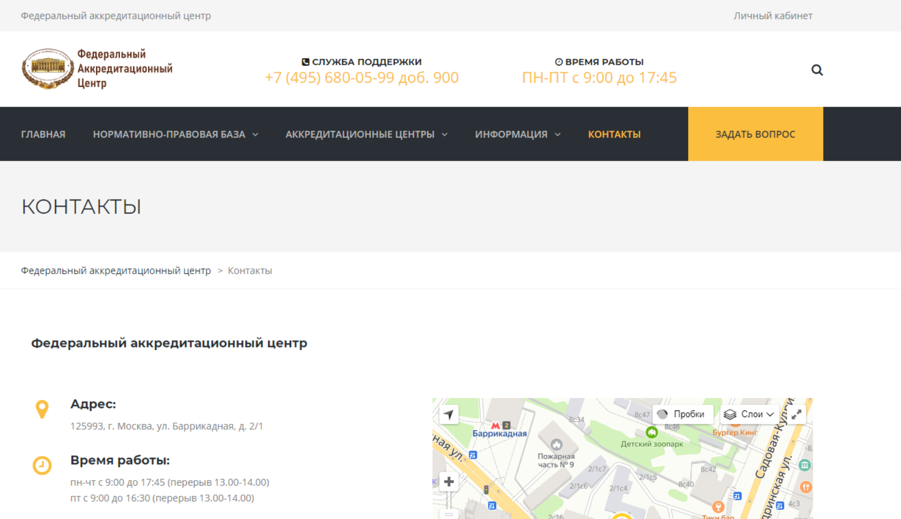Click the support phone number
901x519 pixels.
361,78
